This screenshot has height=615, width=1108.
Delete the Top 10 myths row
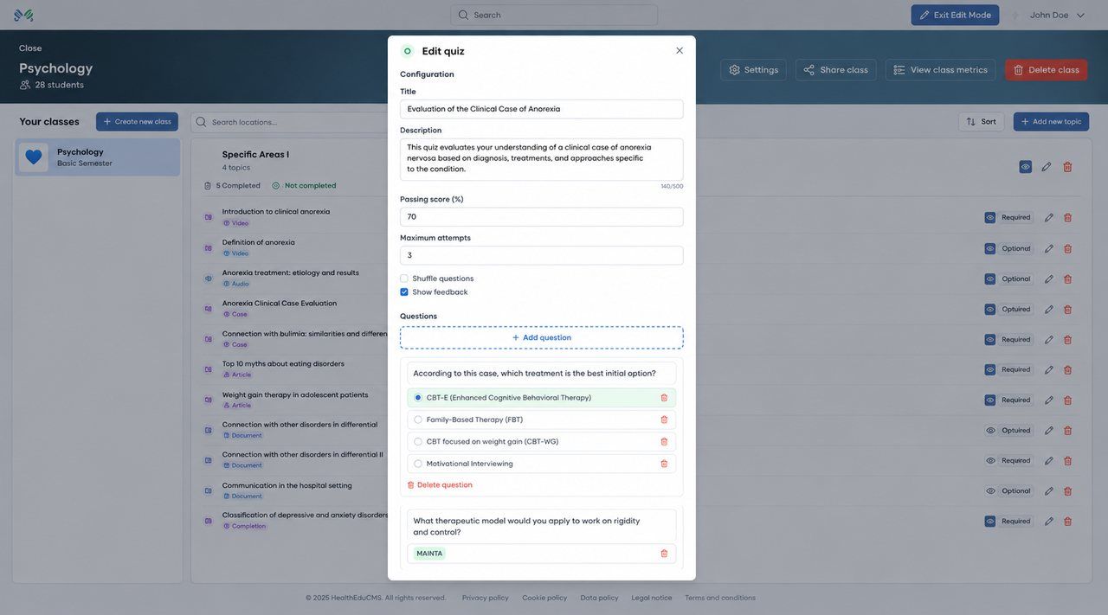point(1068,370)
